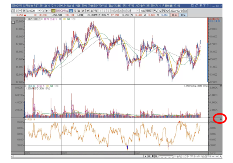Click the bottom magnifier zoom icon
The width and height of the screenshot is (233, 163).
[210, 156]
